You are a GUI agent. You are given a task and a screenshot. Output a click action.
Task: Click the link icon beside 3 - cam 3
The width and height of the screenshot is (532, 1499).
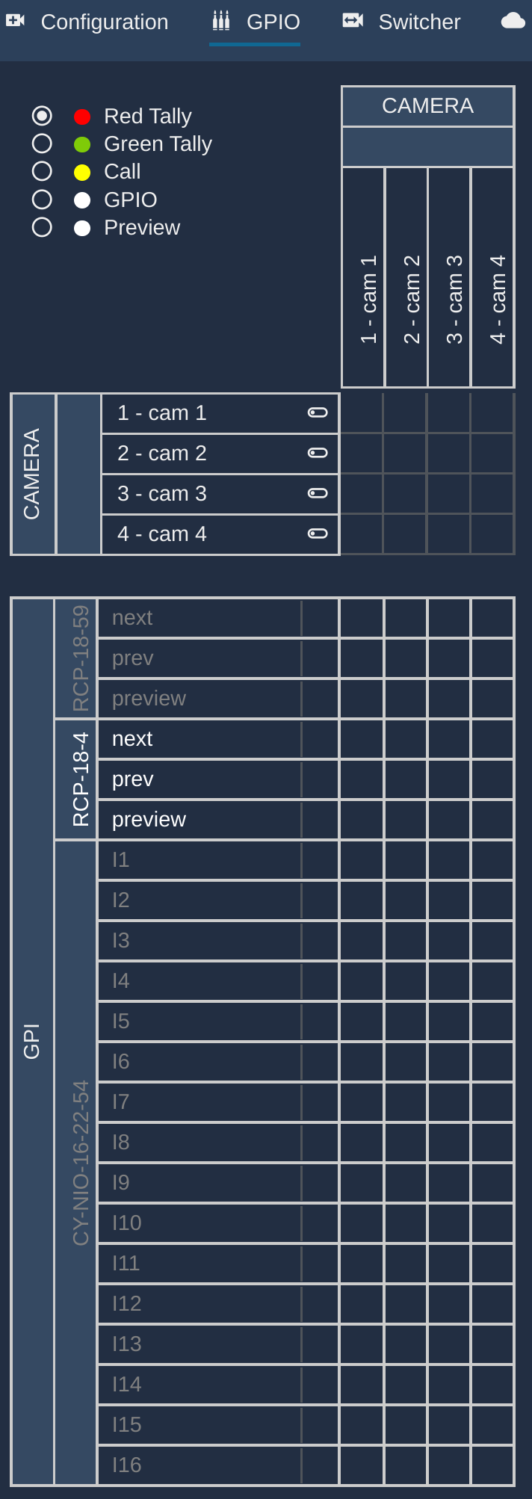coord(318,493)
